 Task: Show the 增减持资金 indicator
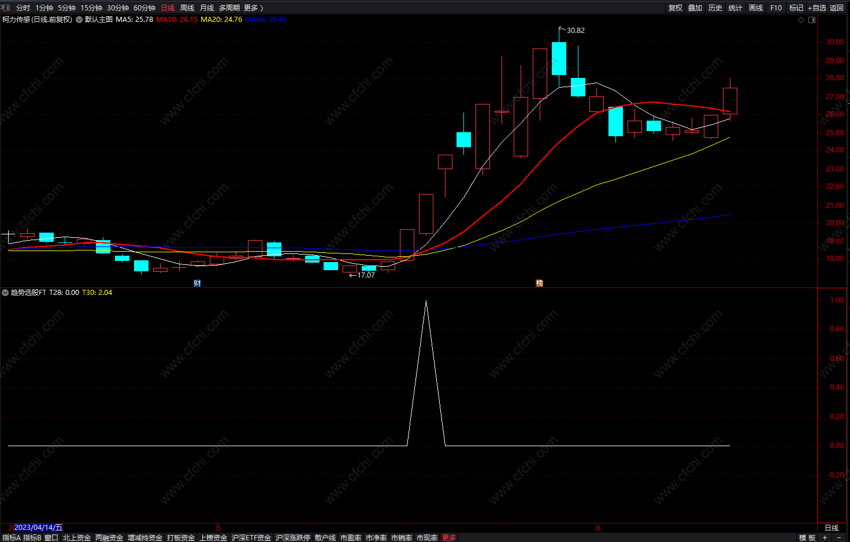[x=145, y=537]
